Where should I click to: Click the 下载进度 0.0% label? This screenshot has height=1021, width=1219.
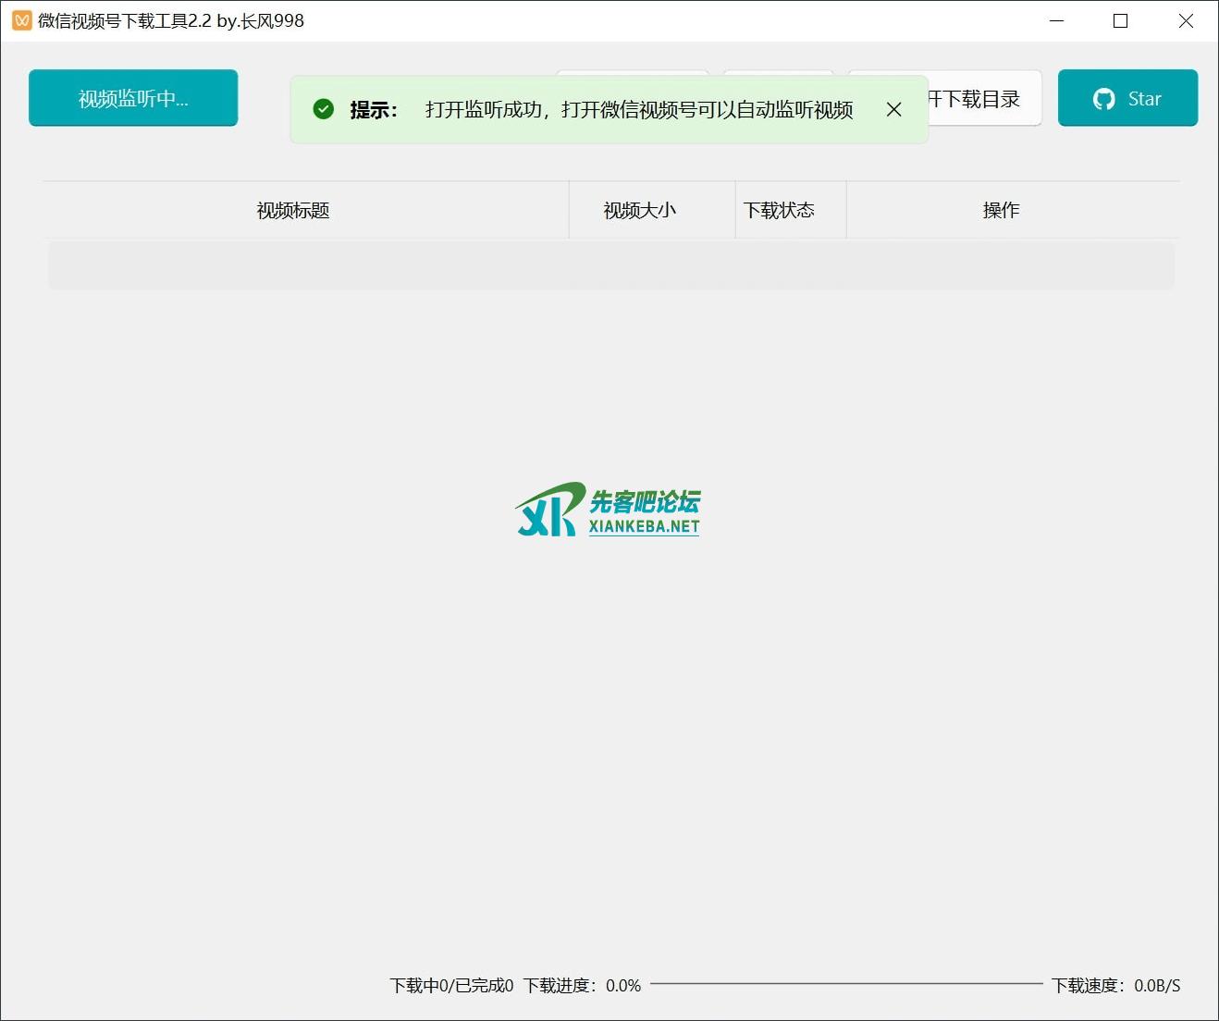tap(582, 986)
